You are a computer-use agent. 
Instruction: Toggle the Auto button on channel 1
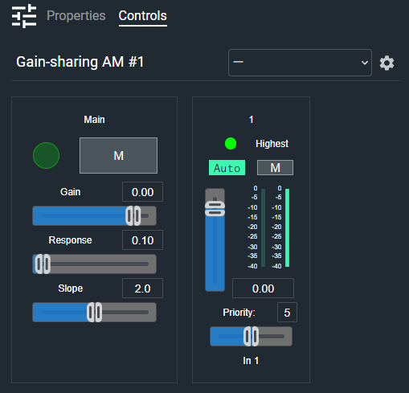(x=227, y=168)
